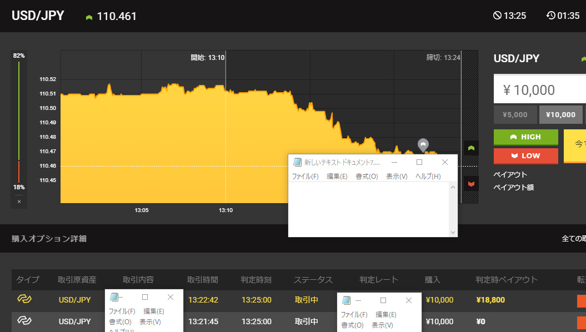Open 編集(E) menu in the large Notepad window

point(337,176)
